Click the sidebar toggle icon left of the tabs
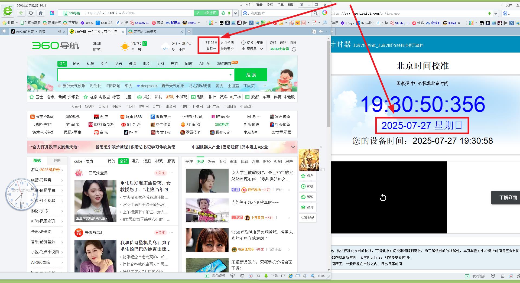 point(4,31)
